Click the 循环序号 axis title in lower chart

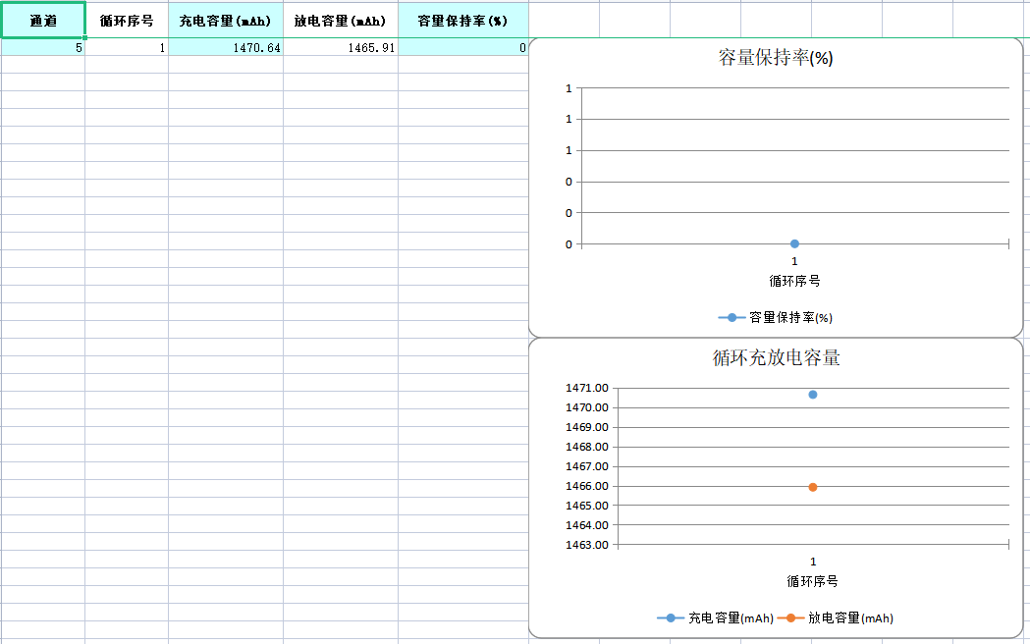tap(813, 581)
